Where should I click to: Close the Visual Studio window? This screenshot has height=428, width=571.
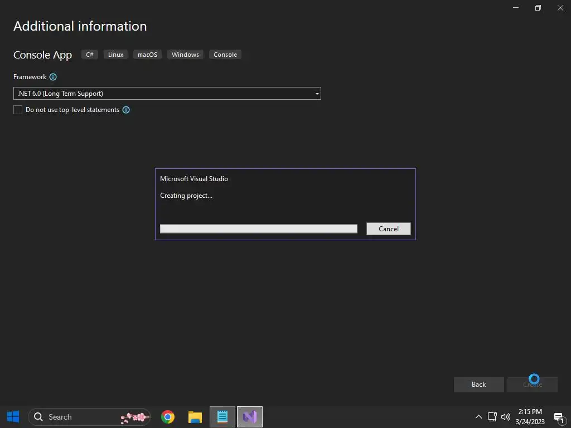[x=560, y=8]
